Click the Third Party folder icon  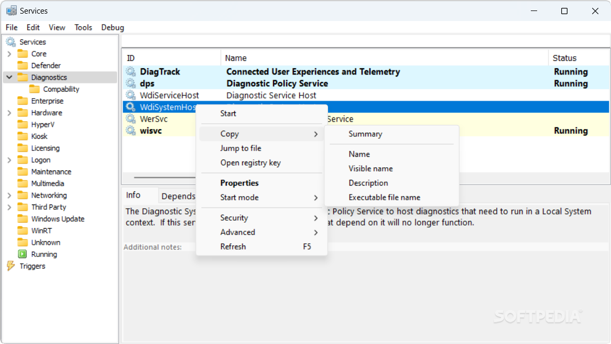point(23,207)
